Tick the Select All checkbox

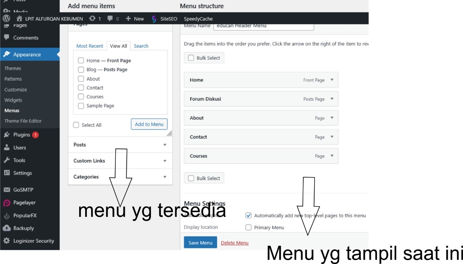[76, 125]
